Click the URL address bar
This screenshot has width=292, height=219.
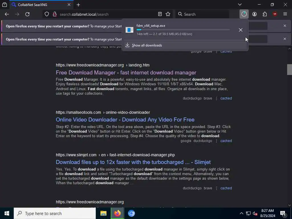(108, 14)
